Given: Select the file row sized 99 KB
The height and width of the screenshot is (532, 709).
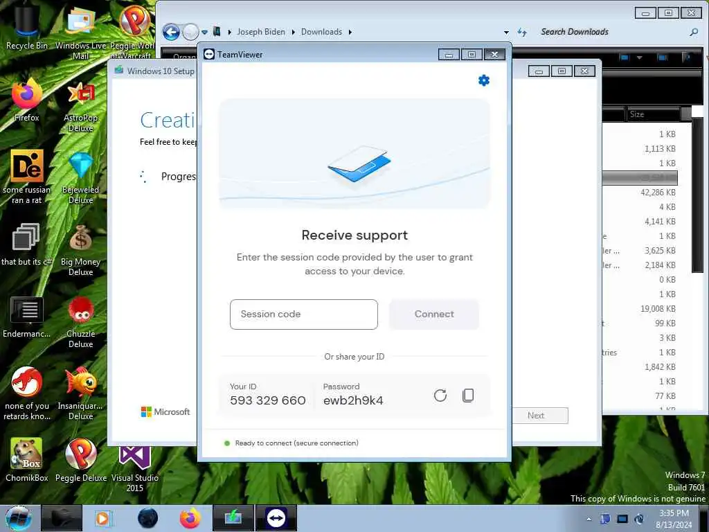Looking at the screenshot, I should tap(640, 323).
